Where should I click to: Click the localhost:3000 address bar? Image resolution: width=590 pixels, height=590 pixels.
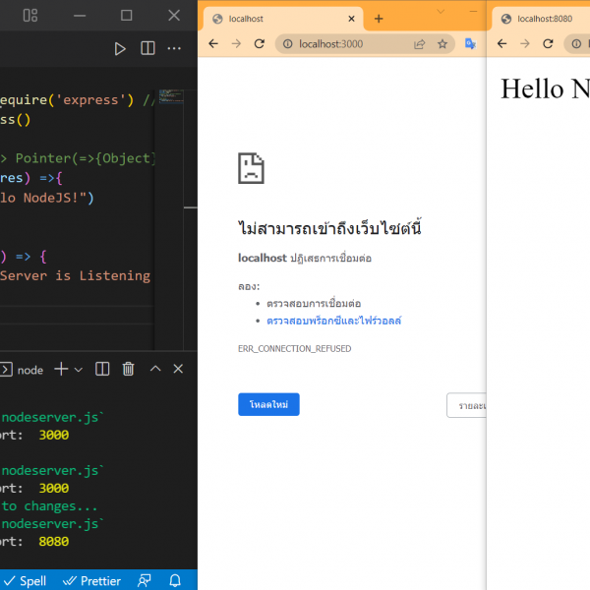tap(344, 44)
